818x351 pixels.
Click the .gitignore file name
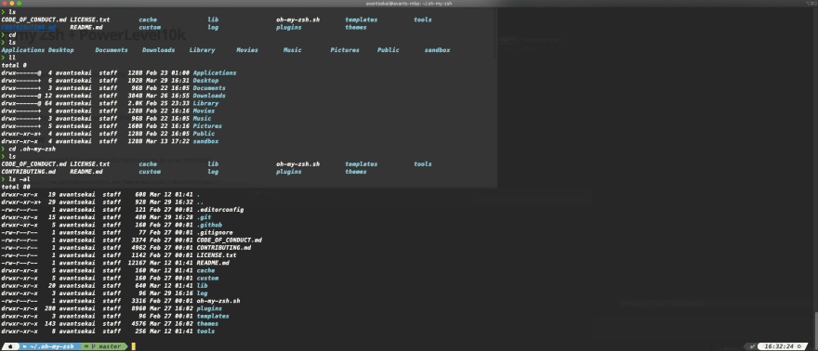(x=215, y=232)
